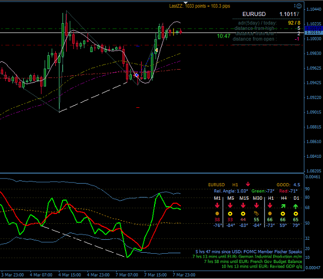Click the angle value 59° under H4
This screenshot has height=279, width=323.
tap(283, 225)
